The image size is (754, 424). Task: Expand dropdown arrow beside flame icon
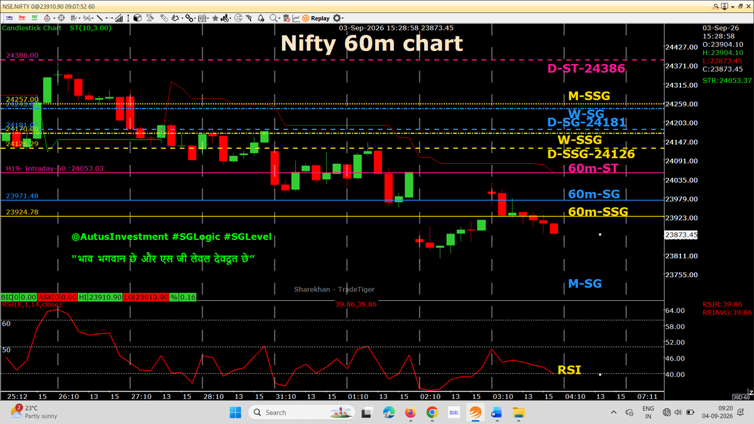click(x=54, y=19)
